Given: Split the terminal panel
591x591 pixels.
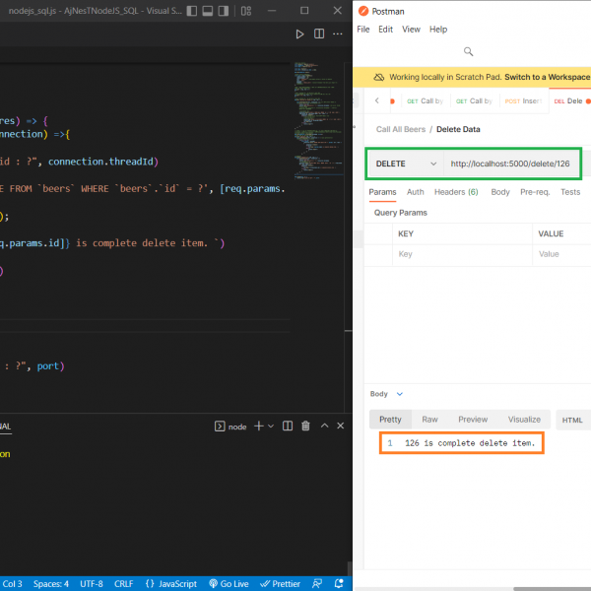Looking at the screenshot, I should point(288,427).
